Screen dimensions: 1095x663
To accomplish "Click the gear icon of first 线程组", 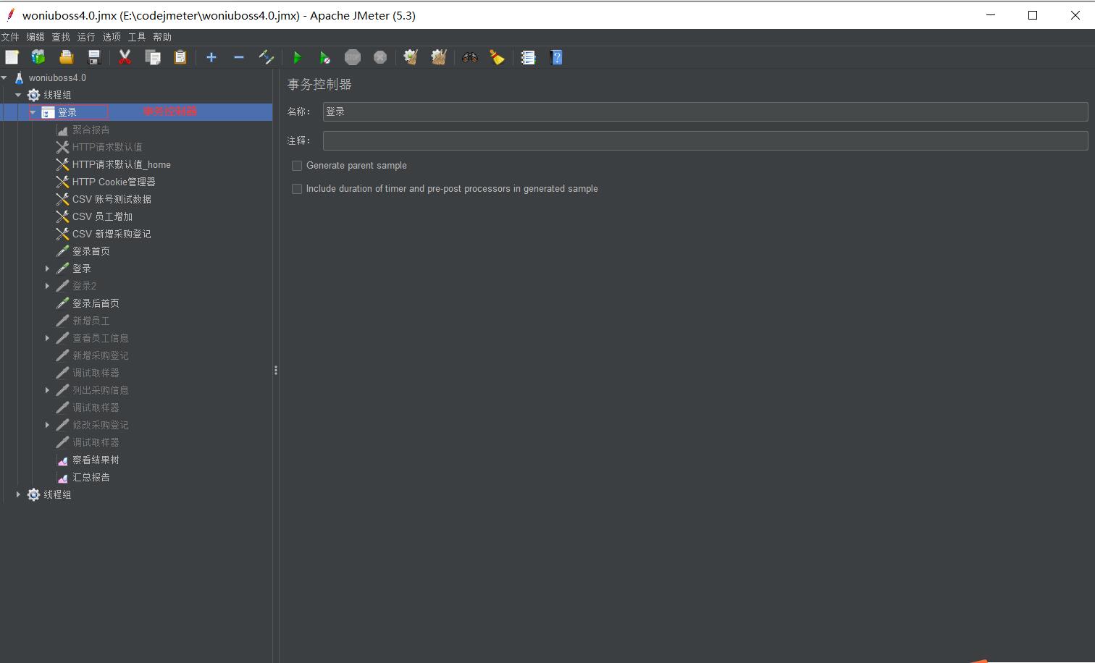I will (x=33, y=95).
